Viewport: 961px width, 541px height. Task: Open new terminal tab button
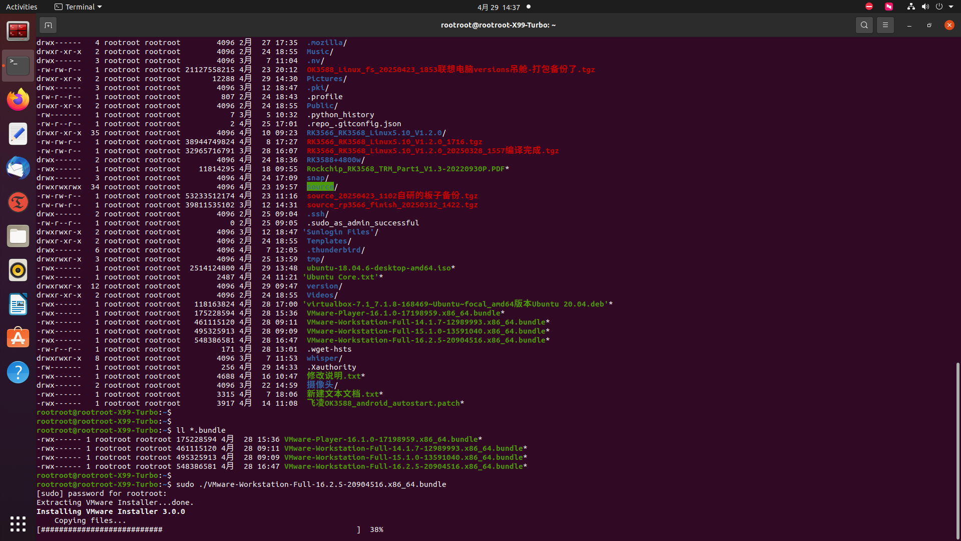48,25
